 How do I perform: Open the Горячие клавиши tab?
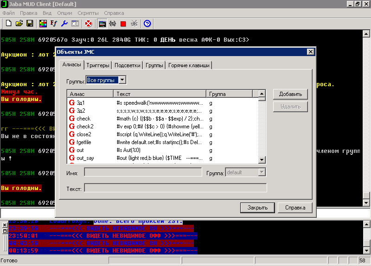pos(189,65)
